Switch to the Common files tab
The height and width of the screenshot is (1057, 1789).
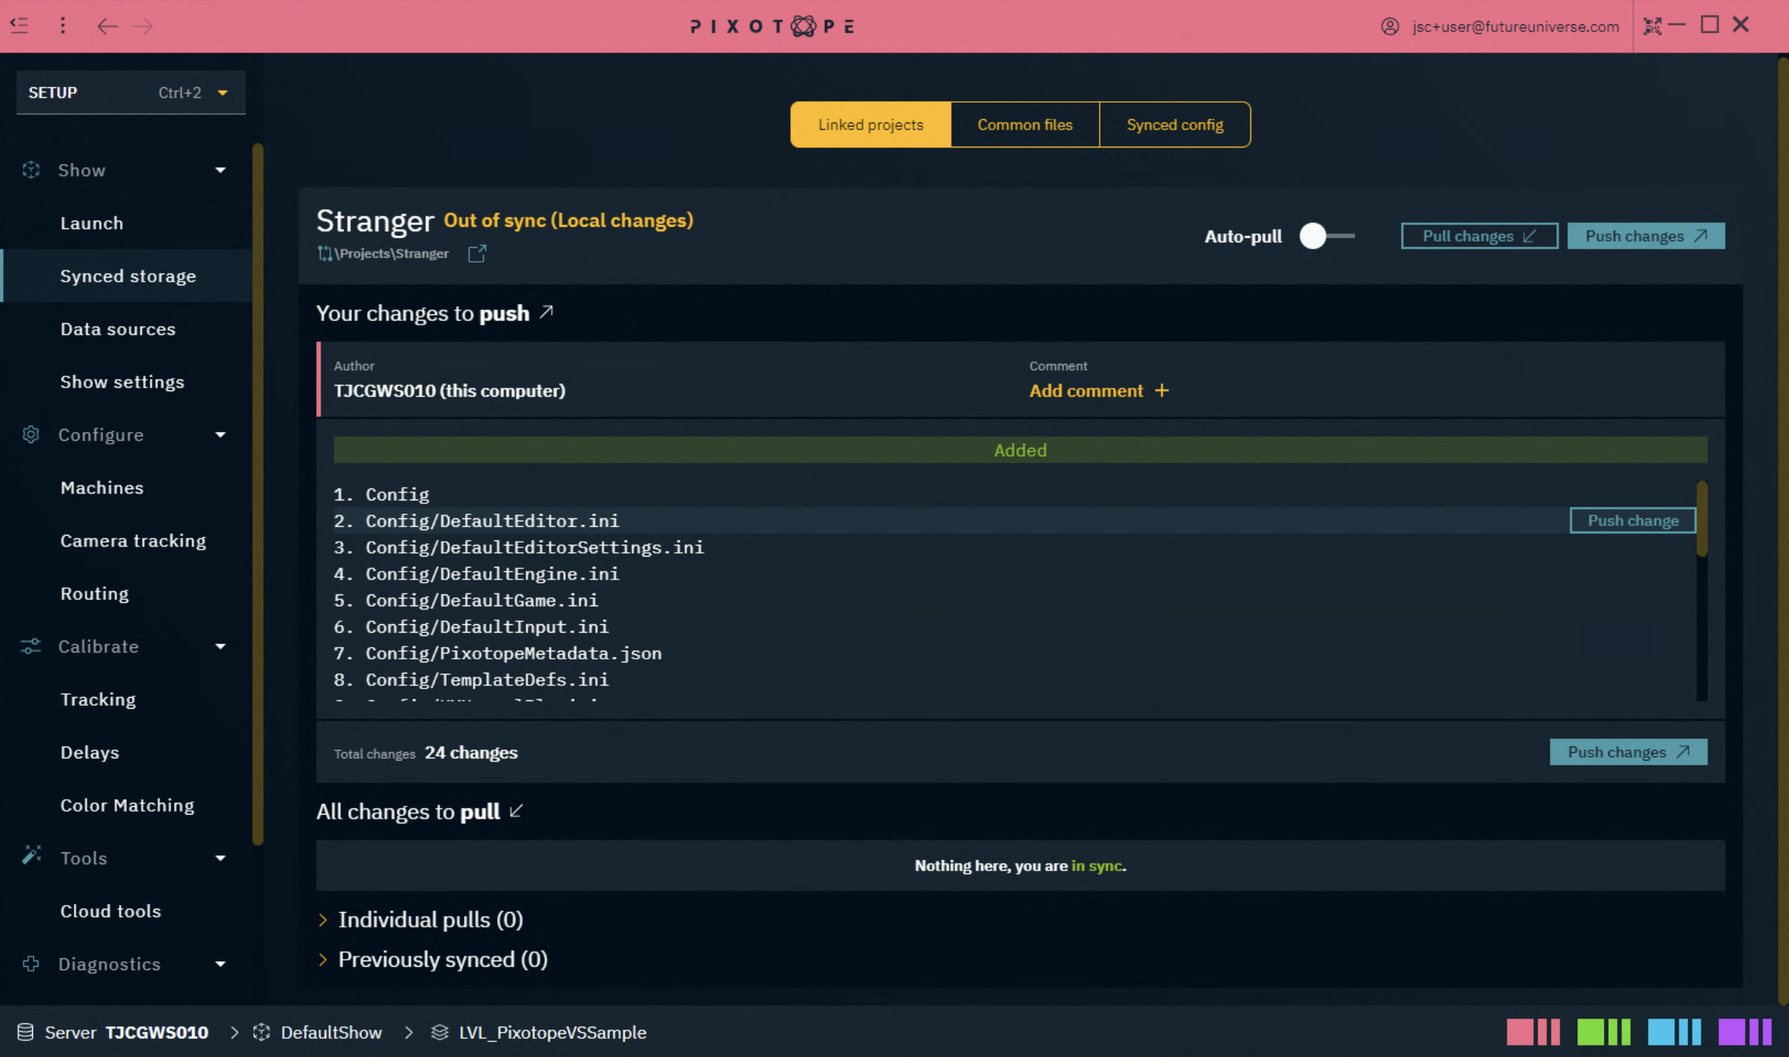pyautogui.click(x=1025, y=125)
